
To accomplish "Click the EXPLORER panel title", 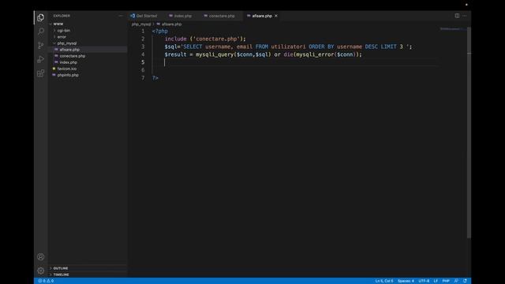I will (62, 16).
